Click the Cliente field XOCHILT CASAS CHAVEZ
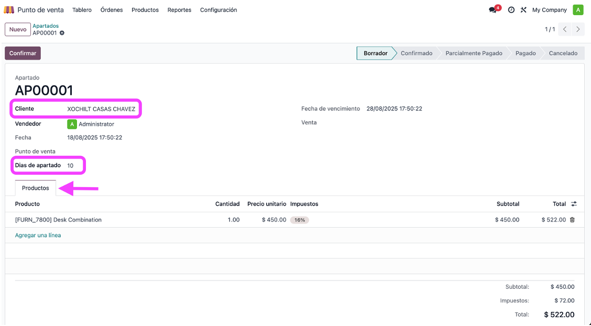The height and width of the screenshot is (326, 591). click(101, 109)
